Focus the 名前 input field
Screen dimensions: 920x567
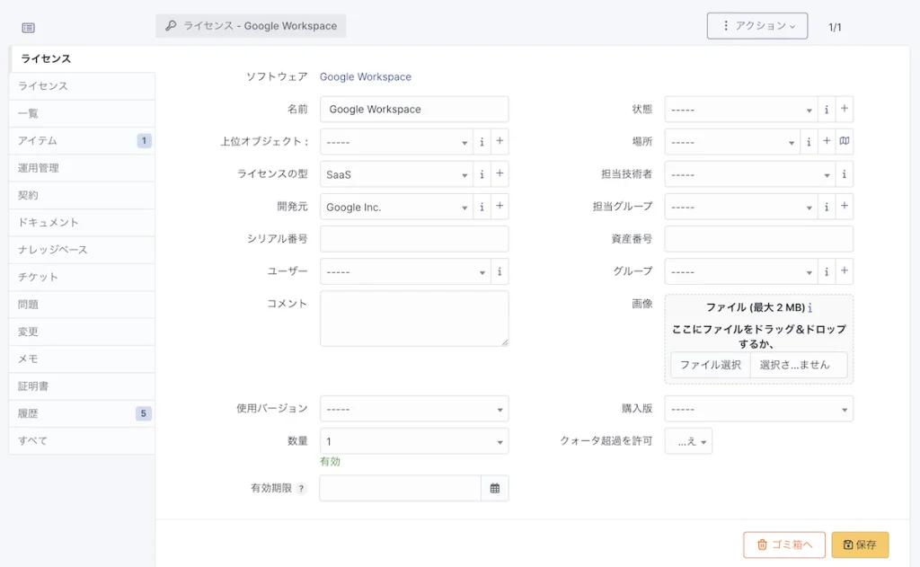[414, 109]
